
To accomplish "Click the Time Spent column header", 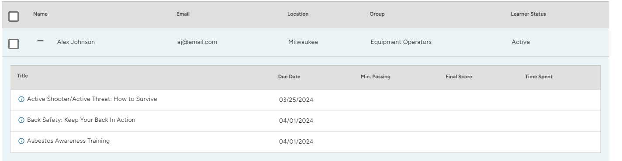I will click(539, 77).
